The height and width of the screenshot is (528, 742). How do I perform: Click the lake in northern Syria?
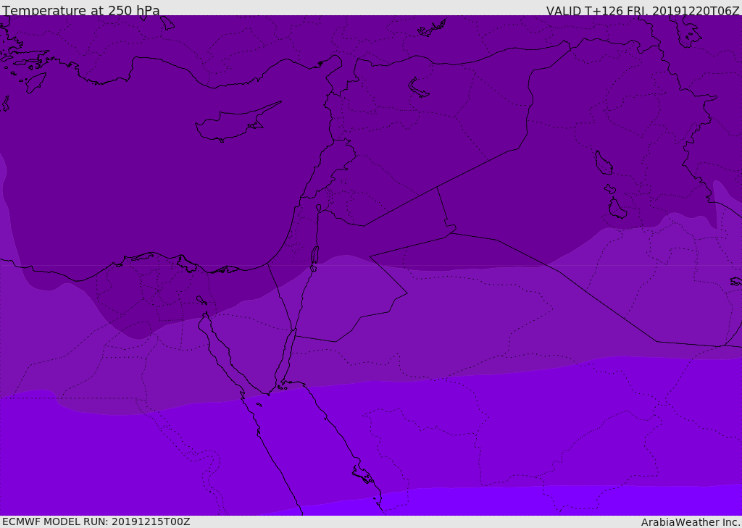pyautogui.click(x=418, y=88)
